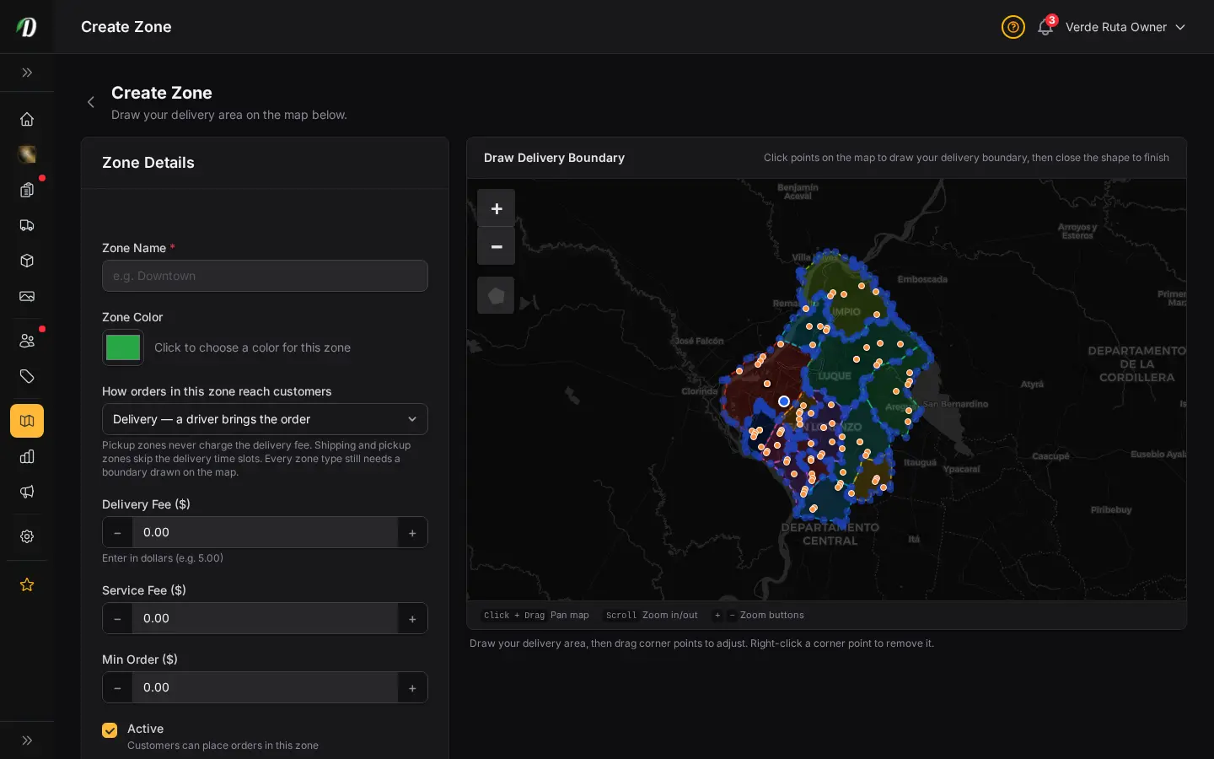
Task: Decrease the Service Fee with minus
Action: tap(117, 618)
